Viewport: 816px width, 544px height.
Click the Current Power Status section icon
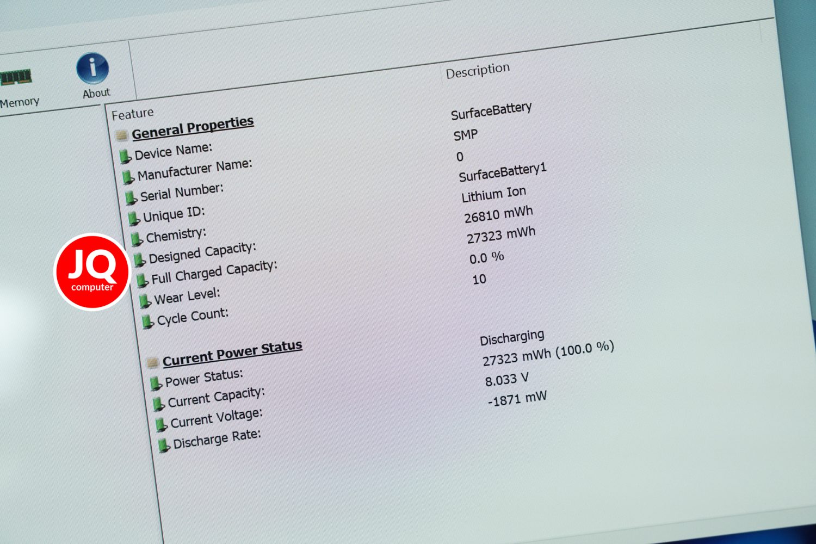tap(153, 362)
